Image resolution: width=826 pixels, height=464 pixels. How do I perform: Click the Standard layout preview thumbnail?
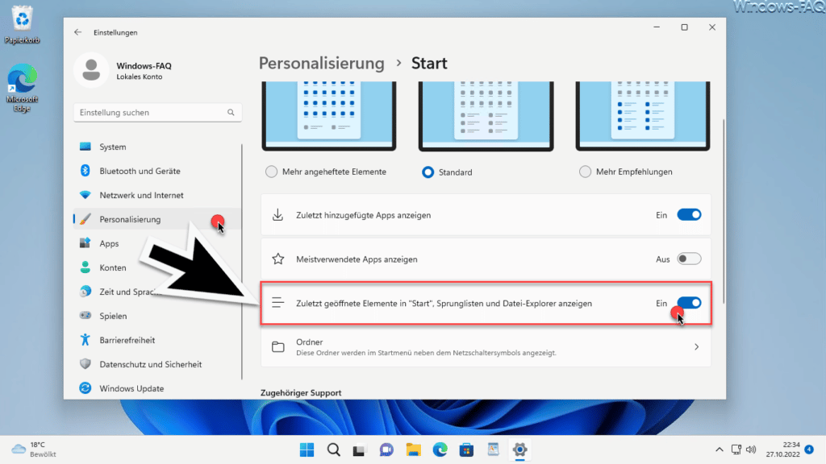[486, 116]
